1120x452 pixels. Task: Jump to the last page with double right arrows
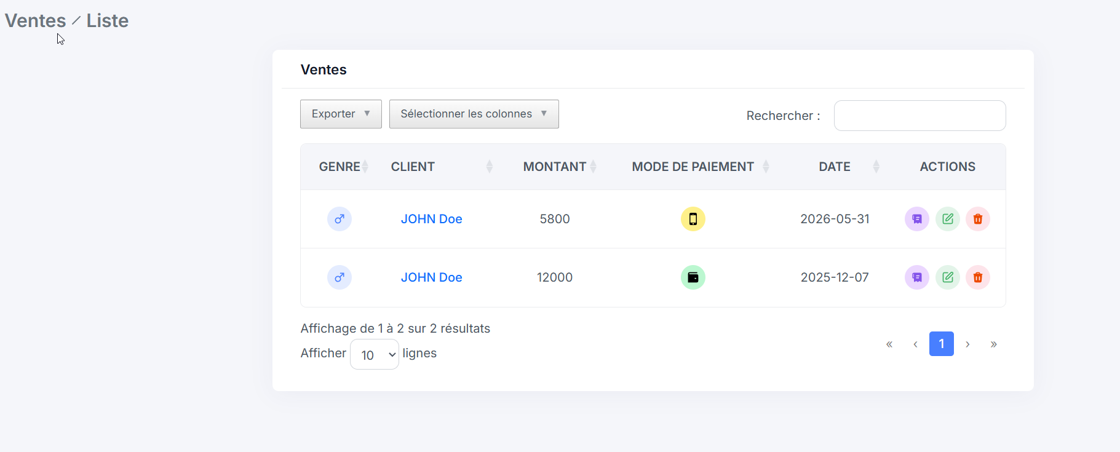[993, 344]
